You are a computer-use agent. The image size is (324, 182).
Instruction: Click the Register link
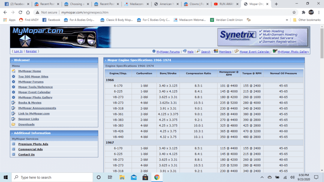(x=32, y=51)
